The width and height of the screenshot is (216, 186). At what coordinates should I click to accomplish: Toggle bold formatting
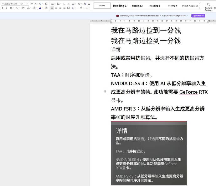coord(3,8)
